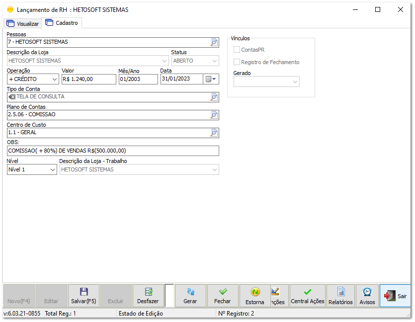Screen dimensions: 415x322
Task: Enable the ContasPR checkbox
Action: tap(237, 50)
